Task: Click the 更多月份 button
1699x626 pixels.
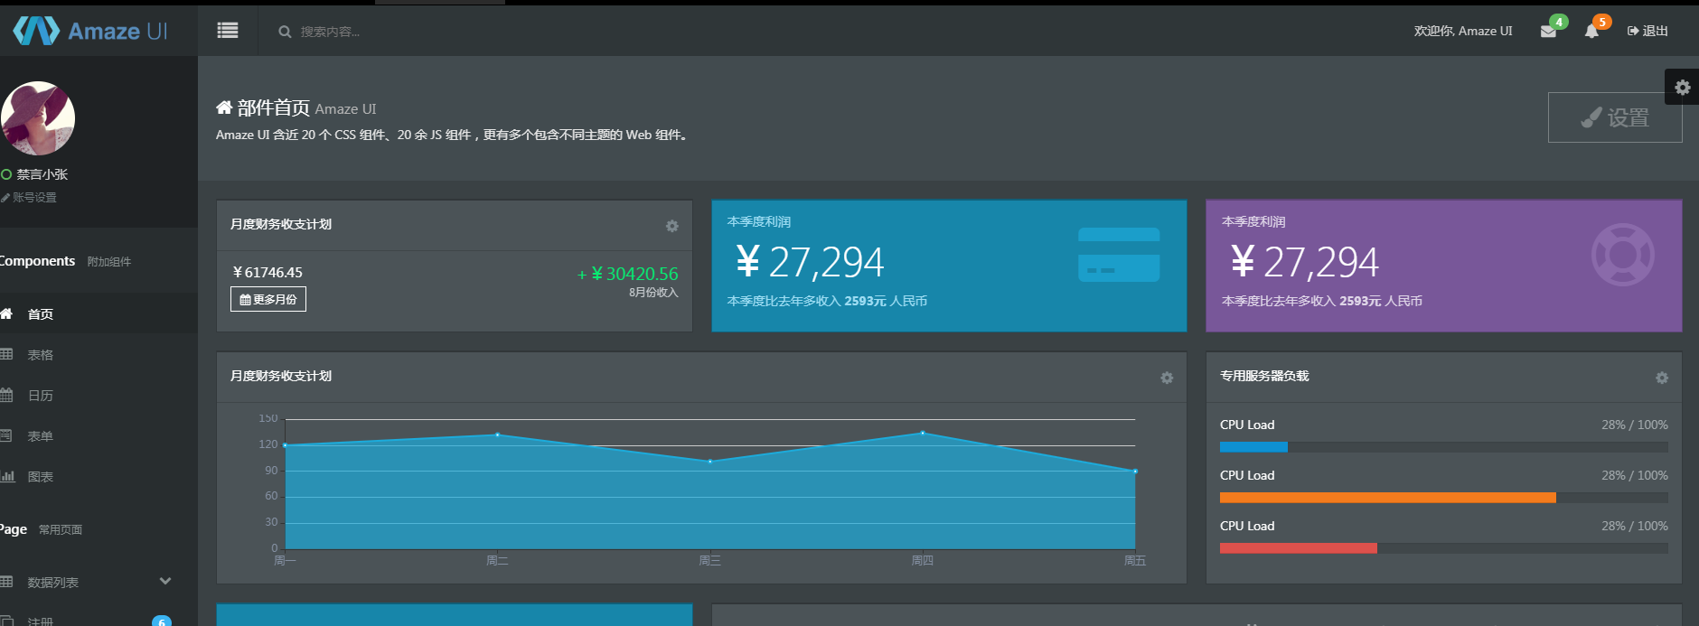Action: [x=268, y=299]
